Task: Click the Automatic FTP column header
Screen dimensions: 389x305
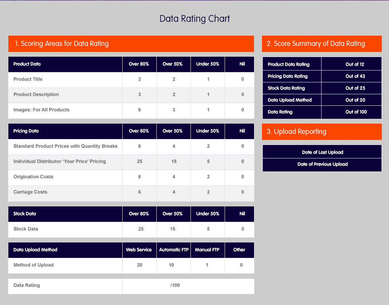Action: (174, 250)
